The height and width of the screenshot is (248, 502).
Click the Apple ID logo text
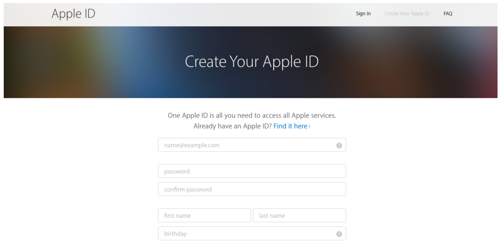coord(73,13)
